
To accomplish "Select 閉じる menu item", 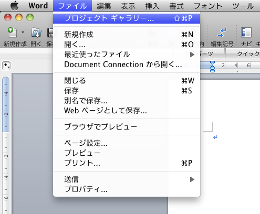I will click(127, 81).
